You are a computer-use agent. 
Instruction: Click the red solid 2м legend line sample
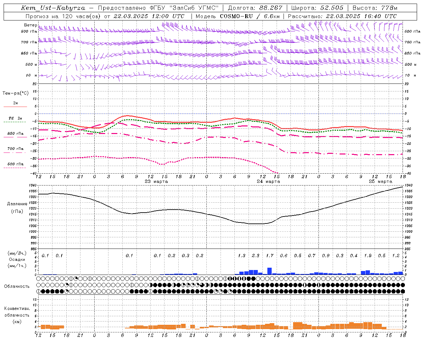[x=15, y=107]
